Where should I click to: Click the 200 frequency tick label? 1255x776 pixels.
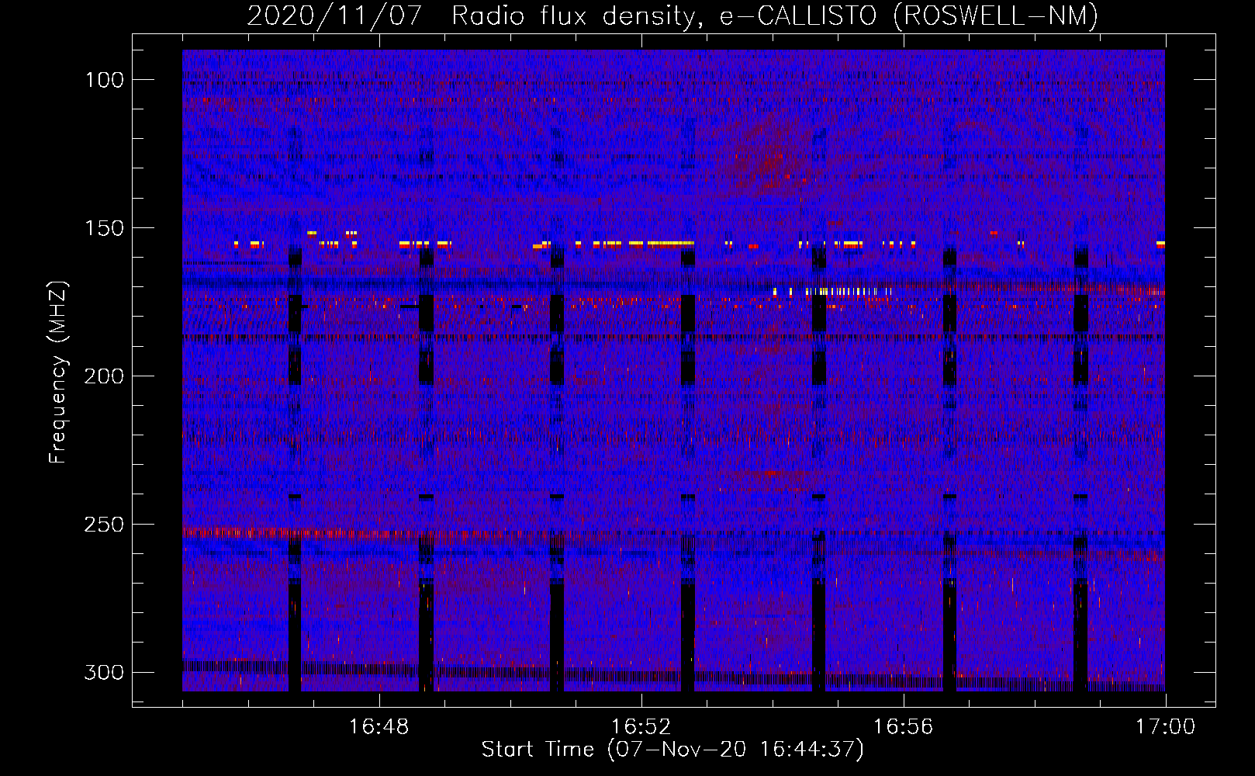click(x=104, y=376)
